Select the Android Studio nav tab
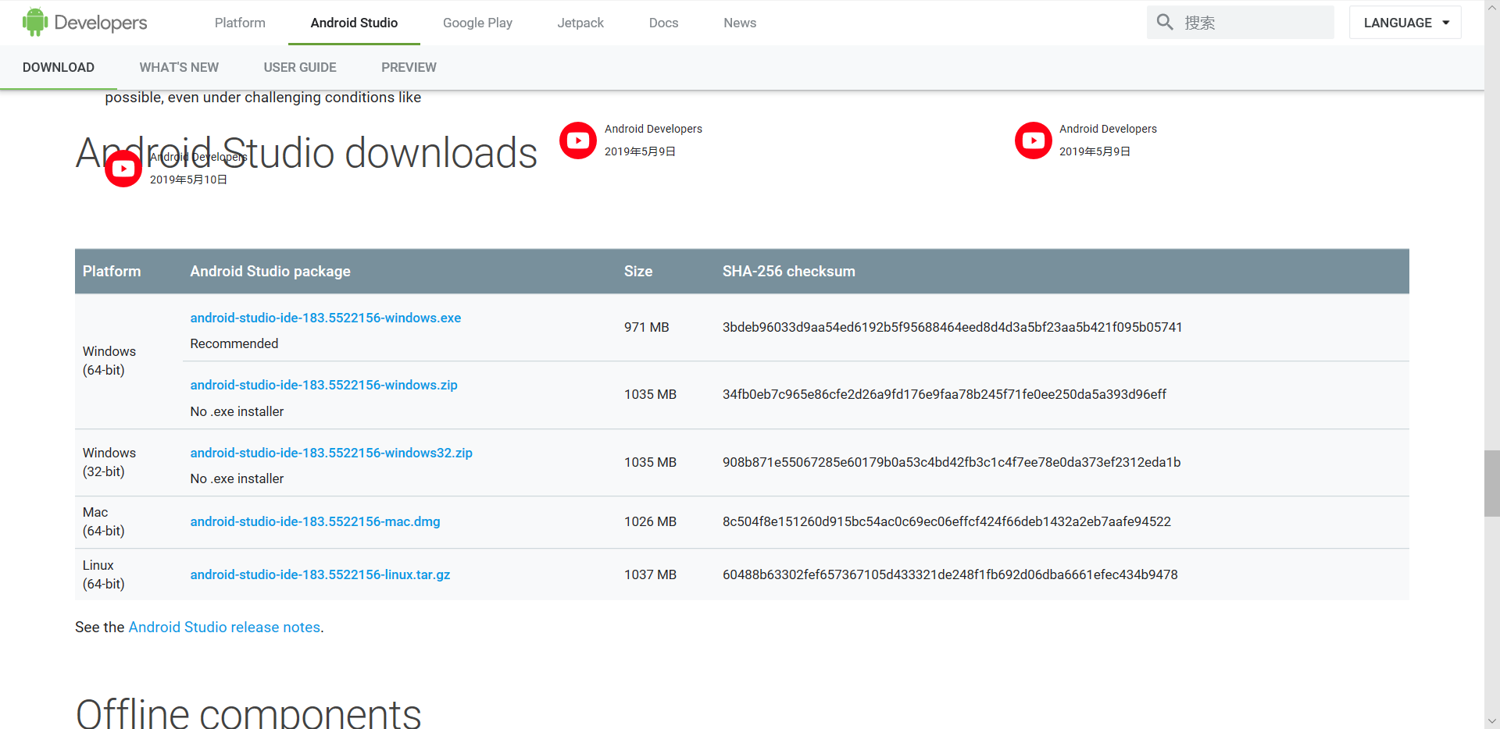The width and height of the screenshot is (1500, 729). [x=354, y=23]
